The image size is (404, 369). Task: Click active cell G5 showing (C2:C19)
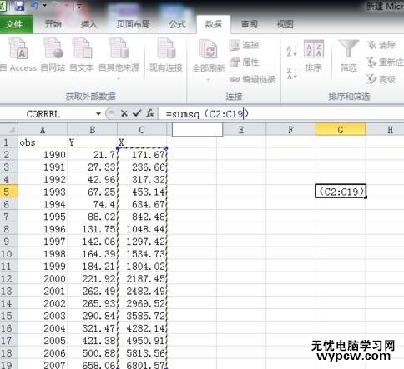point(341,191)
